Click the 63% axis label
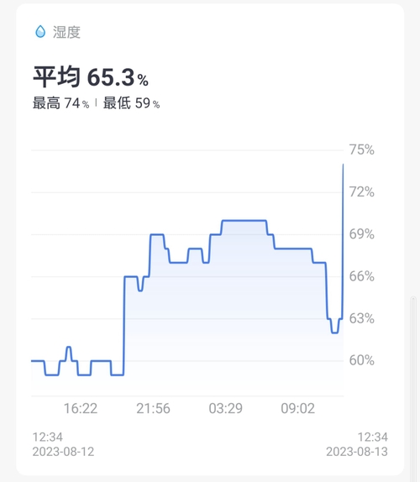This screenshot has width=420, height=482. (361, 318)
